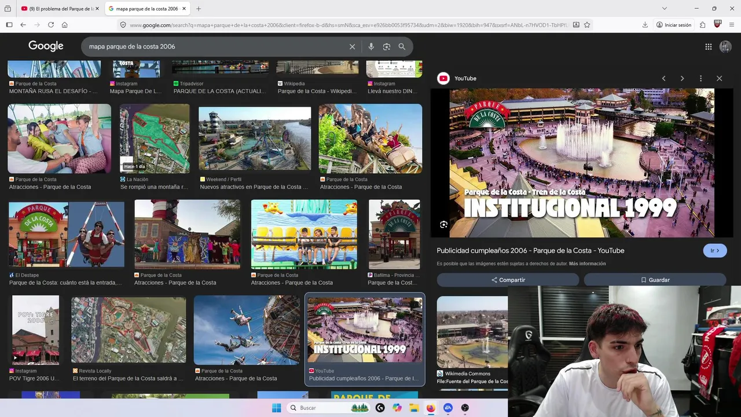Viewport: 741px width, 417px height.
Task: Open more options in preview panel
Action: [700, 78]
